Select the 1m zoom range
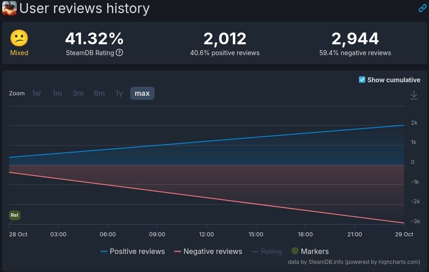The image size is (429, 272). click(x=57, y=93)
